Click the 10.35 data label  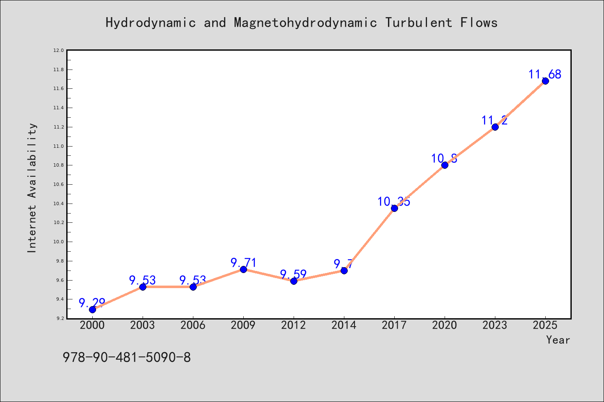click(394, 201)
